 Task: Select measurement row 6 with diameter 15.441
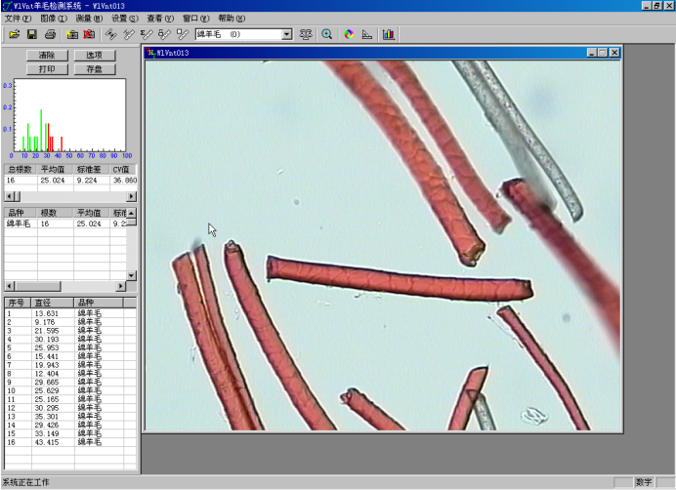click(x=70, y=356)
